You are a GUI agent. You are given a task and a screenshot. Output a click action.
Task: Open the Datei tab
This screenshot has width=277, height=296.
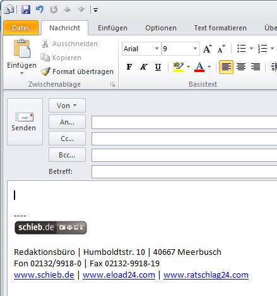click(x=21, y=28)
